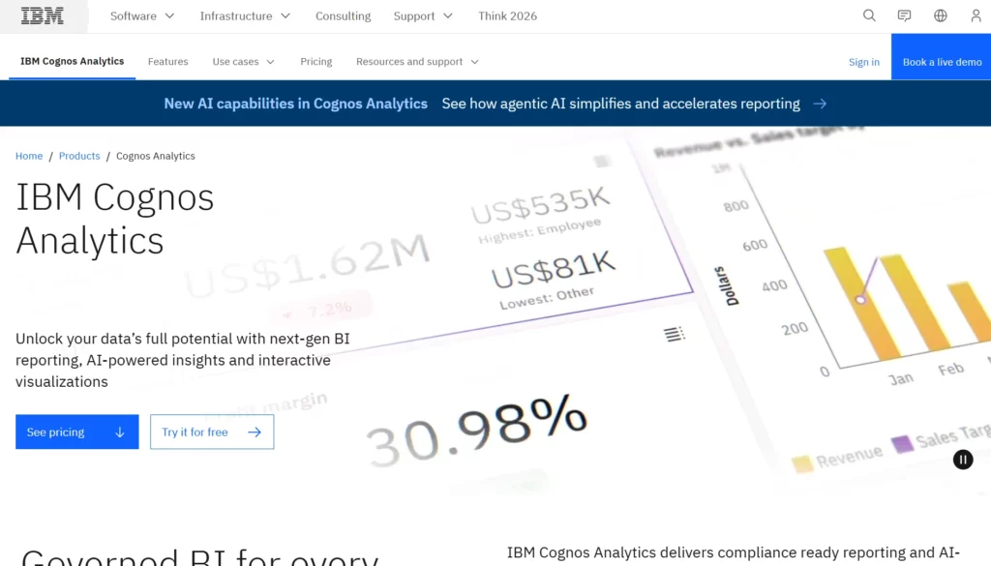Screen dimensions: 991x566
Task: Go to the Features section
Action: coord(167,61)
